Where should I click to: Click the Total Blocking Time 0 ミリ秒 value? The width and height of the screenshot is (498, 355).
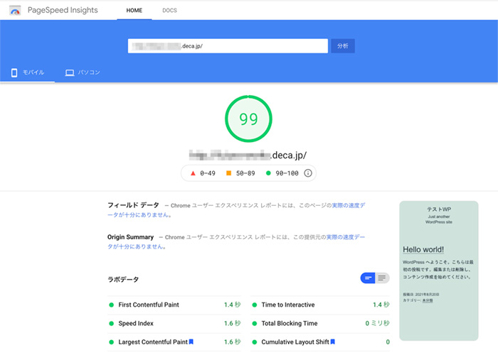tap(377, 323)
